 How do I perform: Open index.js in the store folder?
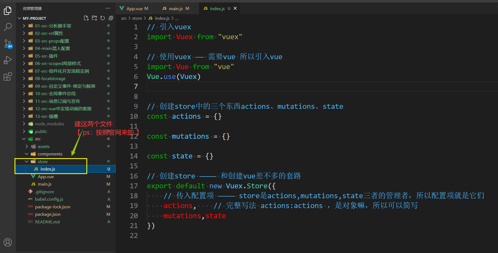click(66, 169)
